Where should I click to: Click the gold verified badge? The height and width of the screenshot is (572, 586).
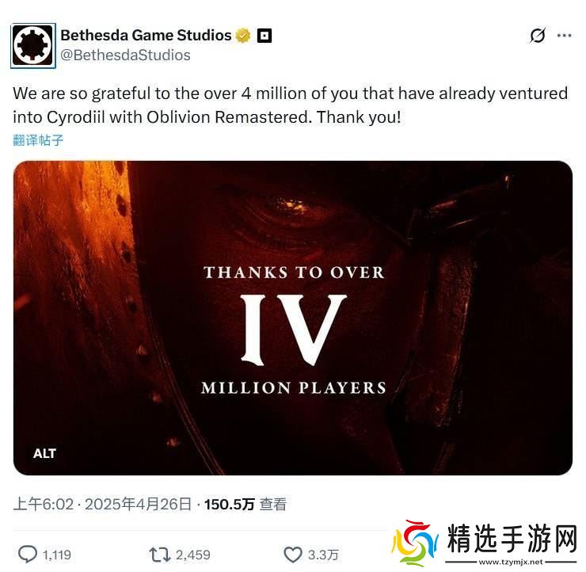243,36
